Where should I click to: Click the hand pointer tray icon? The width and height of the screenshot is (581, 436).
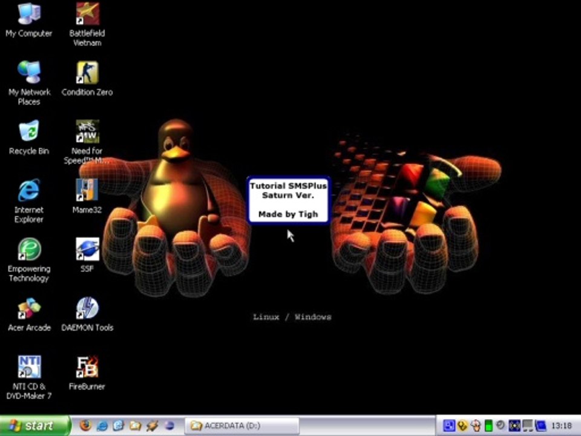(x=476, y=426)
